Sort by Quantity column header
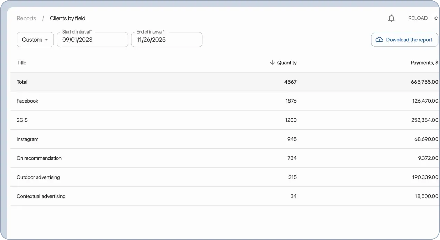 [x=287, y=63]
